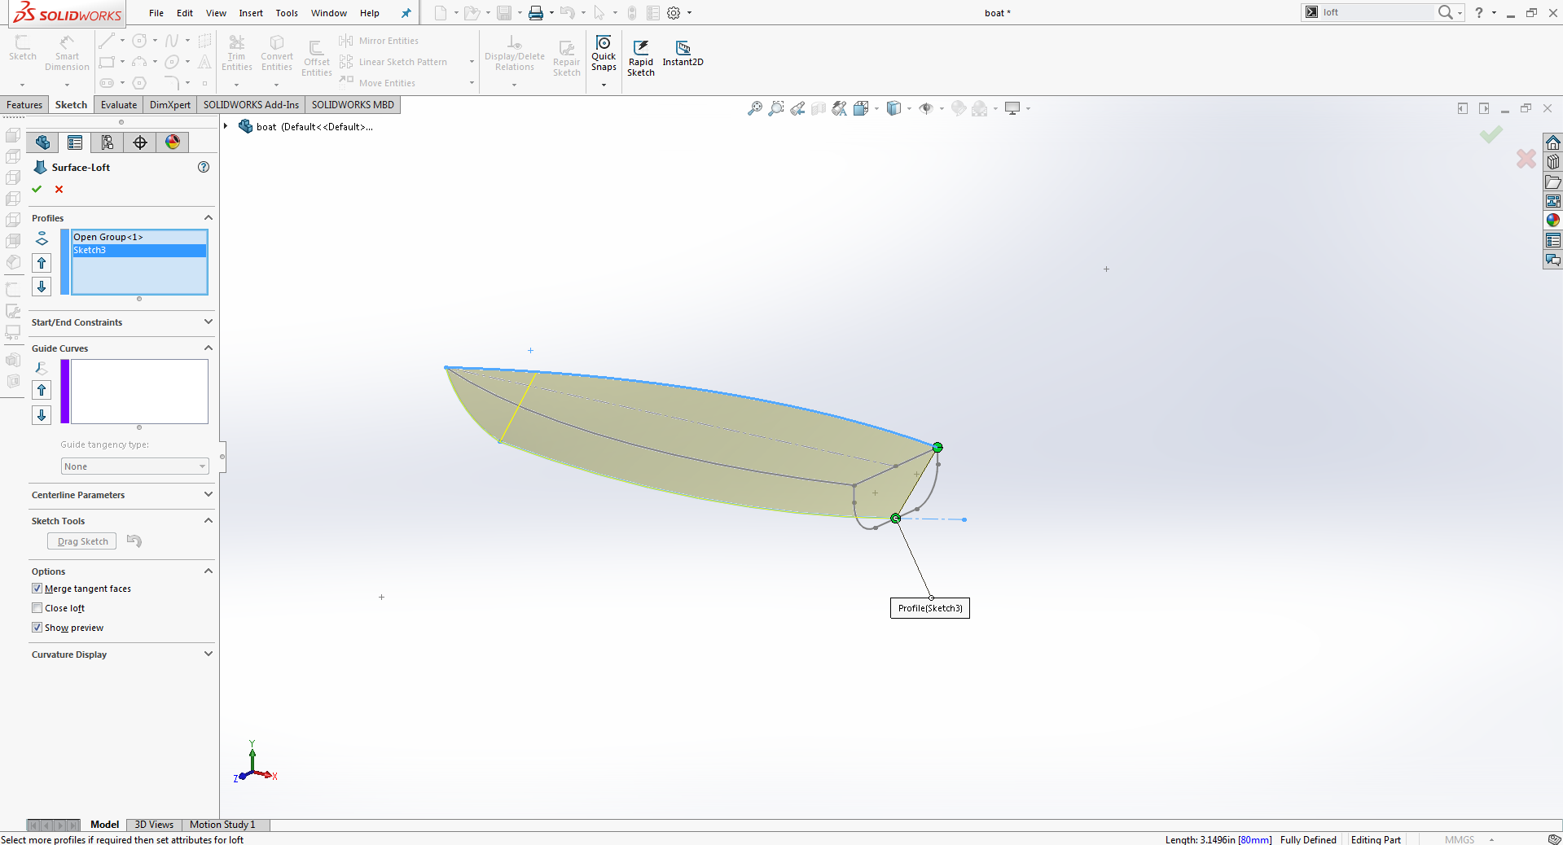Click the Print toolbar icon
1563x845 pixels.
[x=535, y=13]
